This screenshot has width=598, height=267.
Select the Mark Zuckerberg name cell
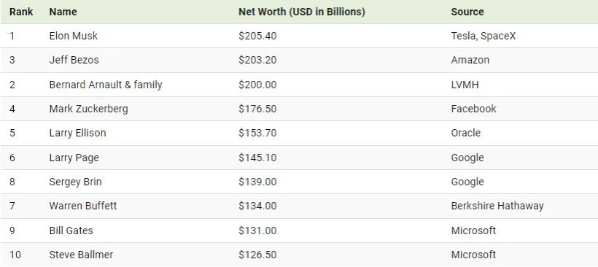(x=88, y=109)
